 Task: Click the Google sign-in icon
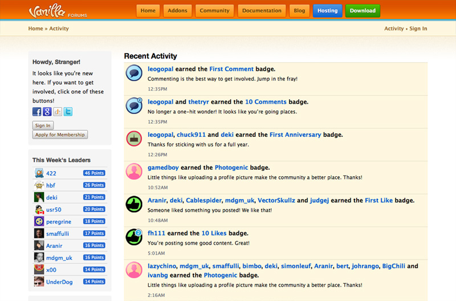coord(47,112)
